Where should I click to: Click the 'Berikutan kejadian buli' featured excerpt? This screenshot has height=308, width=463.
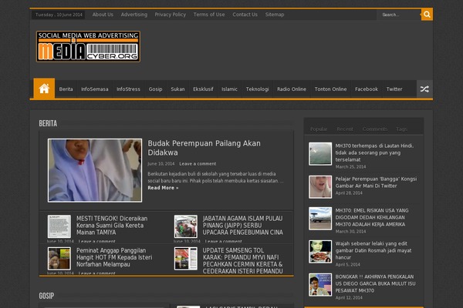click(x=215, y=177)
